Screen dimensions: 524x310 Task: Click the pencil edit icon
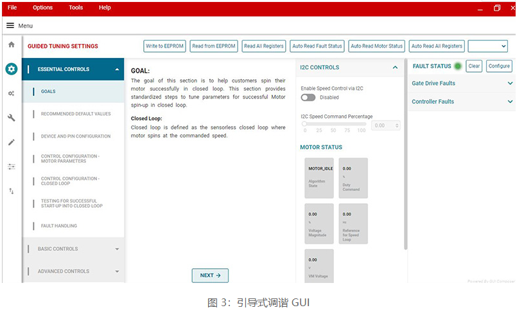11,142
